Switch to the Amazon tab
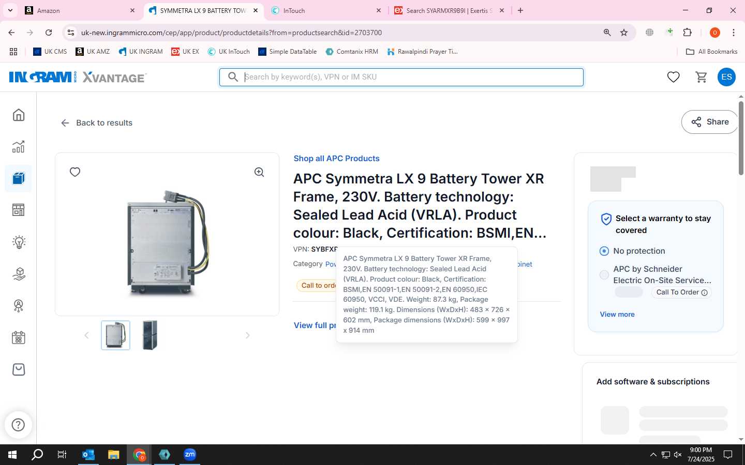 80,10
